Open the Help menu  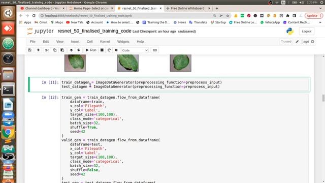point(140,42)
